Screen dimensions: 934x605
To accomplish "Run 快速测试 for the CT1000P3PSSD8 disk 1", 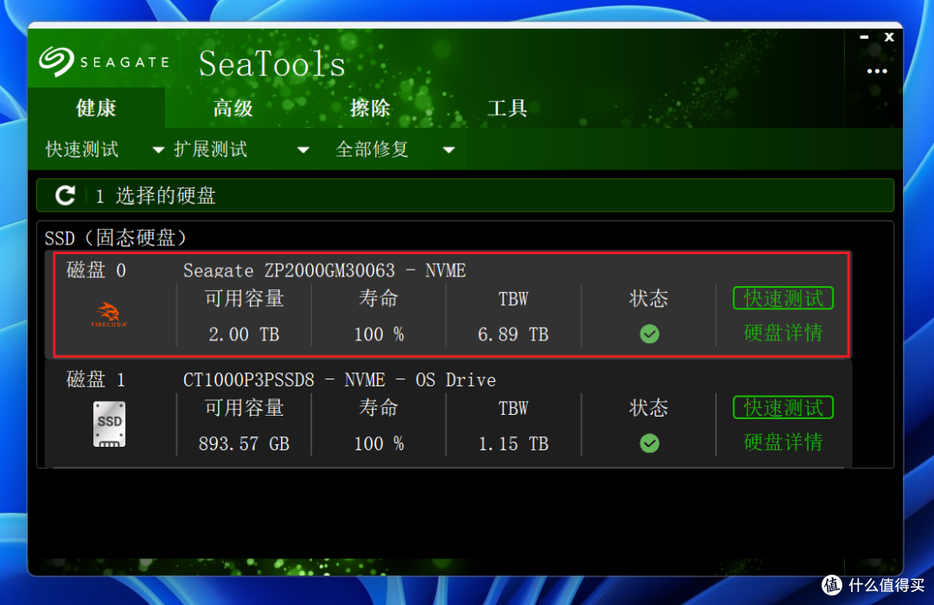I will click(784, 408).
